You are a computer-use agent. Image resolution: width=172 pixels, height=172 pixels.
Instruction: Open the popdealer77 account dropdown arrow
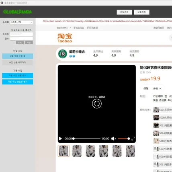click(70, 28)
